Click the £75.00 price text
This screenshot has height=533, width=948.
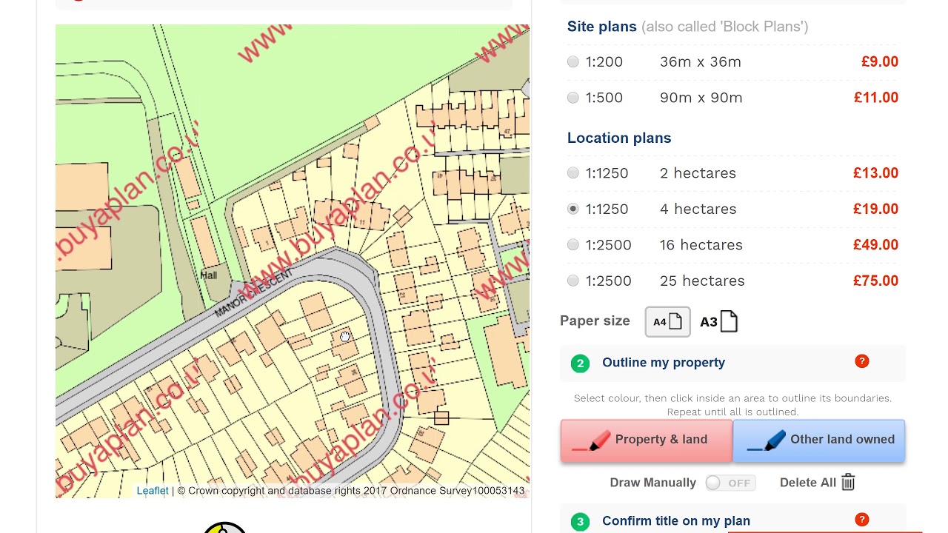(x=875, y=281)
